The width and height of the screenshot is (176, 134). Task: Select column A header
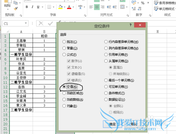[x=21, y=32]
